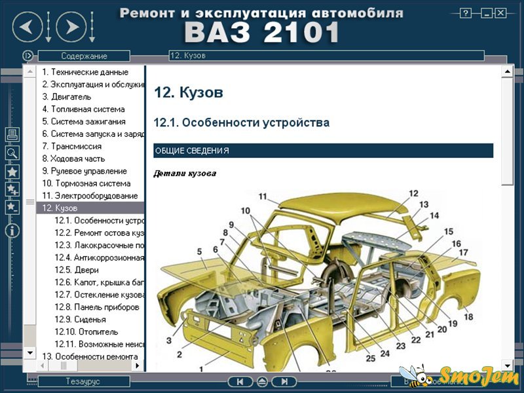Click the contents horizontal scrollbar thumb
Screen dimensions: 524x393
(x=63, y=365)
